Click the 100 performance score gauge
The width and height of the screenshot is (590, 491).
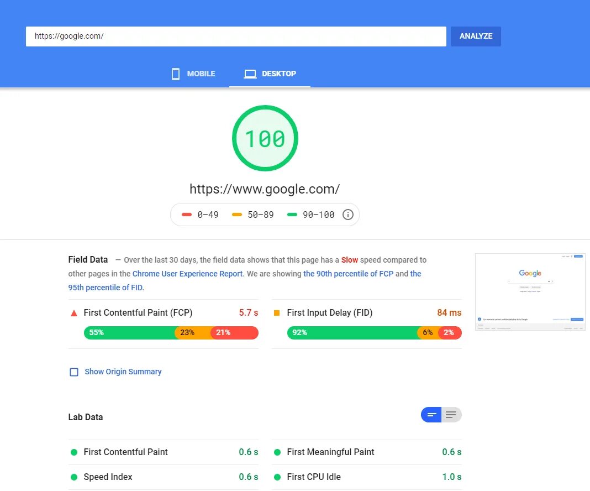tap(265, 138)
